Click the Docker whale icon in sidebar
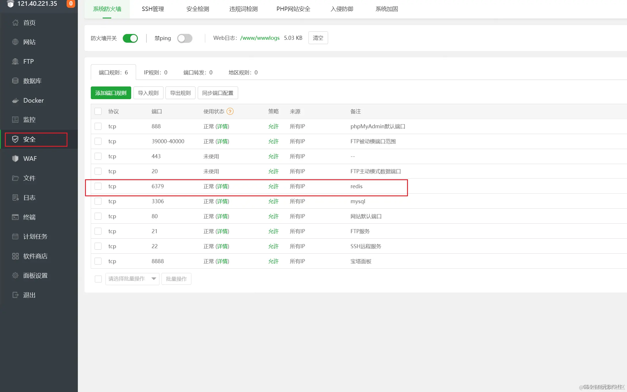 pyautogui.click(x=15, y=100)
